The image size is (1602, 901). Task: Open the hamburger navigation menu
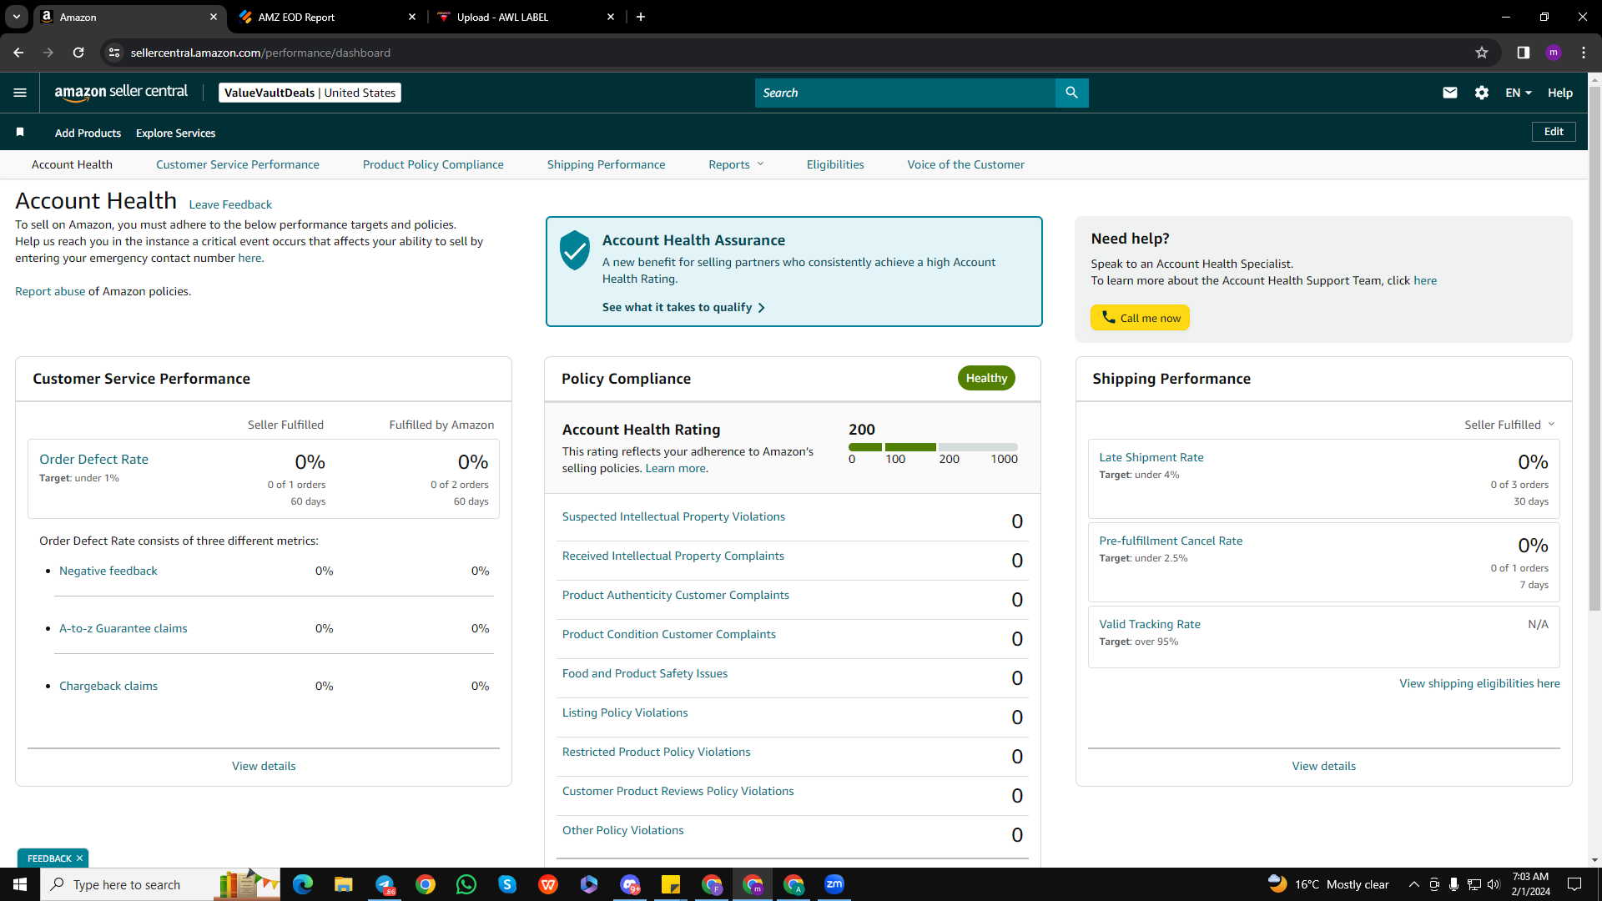(x=20, y=93)
